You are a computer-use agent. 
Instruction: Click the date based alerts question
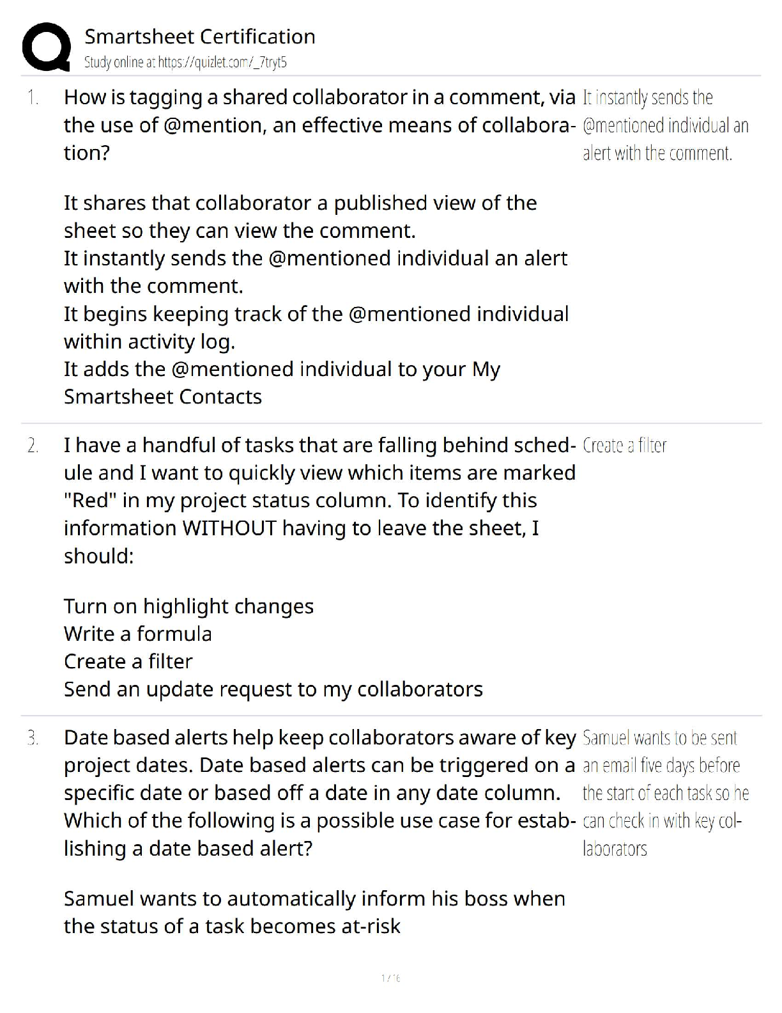[x=319, y=793]
